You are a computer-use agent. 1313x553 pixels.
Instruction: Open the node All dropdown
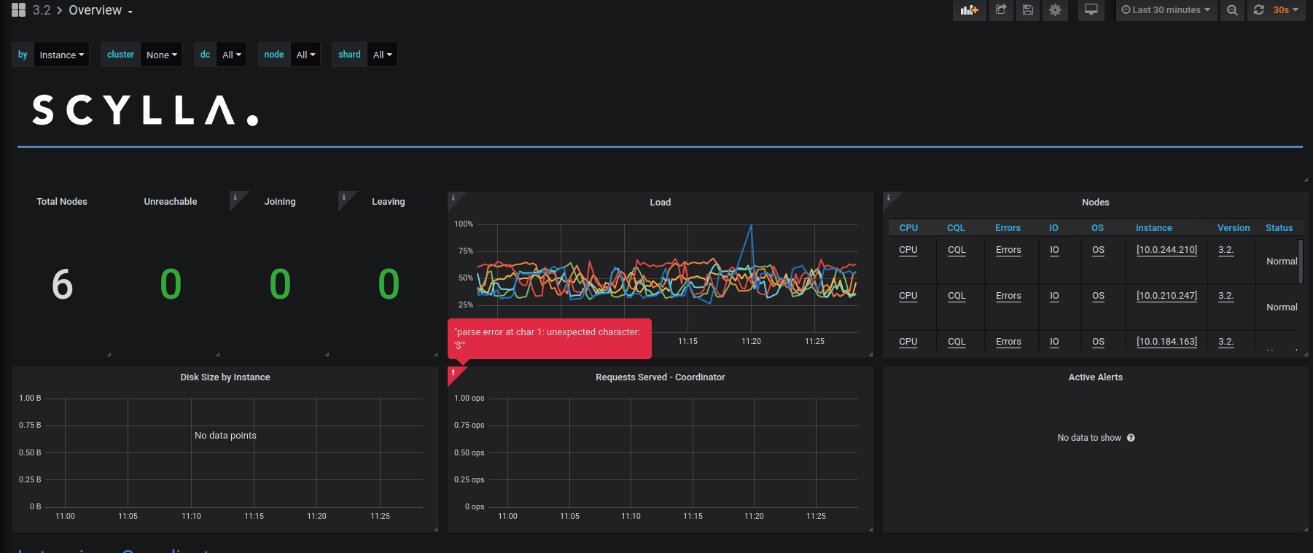coord(305,55)
